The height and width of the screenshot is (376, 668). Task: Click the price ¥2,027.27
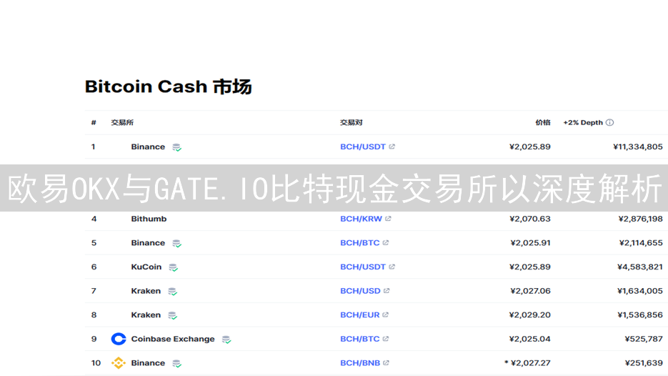point(530,363)
